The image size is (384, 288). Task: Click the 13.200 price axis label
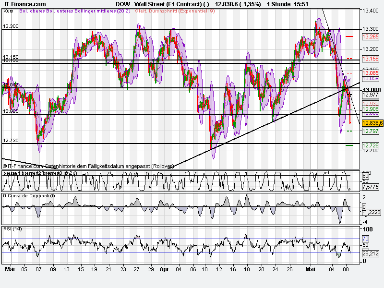370,49
